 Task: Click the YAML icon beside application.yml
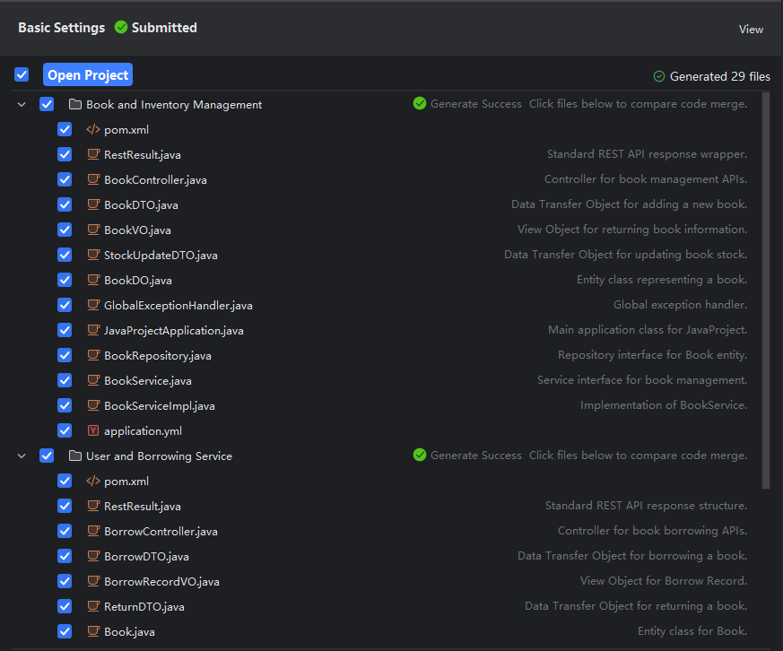click(x=93, y=431)
